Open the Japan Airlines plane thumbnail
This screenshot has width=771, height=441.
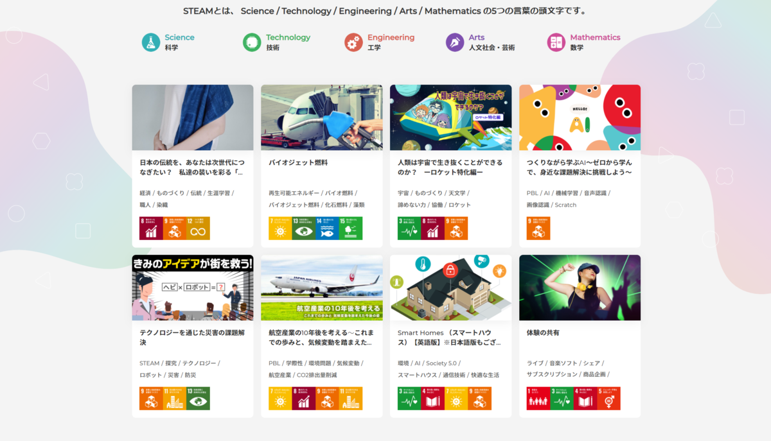[322, 288]
